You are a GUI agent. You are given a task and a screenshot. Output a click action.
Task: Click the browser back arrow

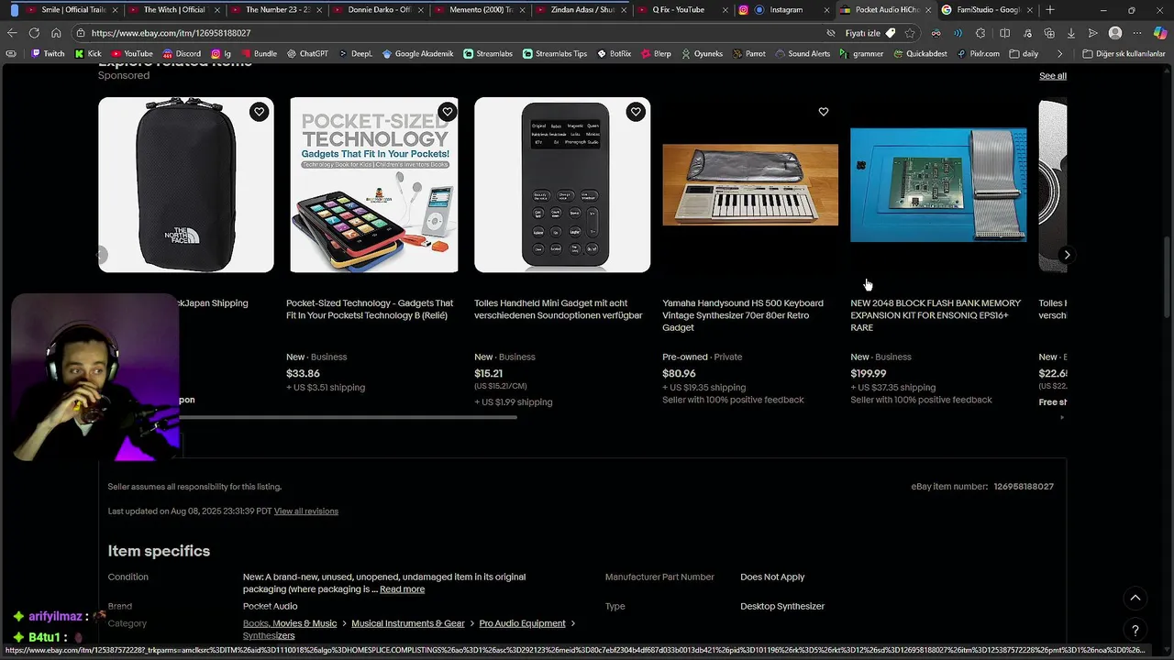point(12,33)
